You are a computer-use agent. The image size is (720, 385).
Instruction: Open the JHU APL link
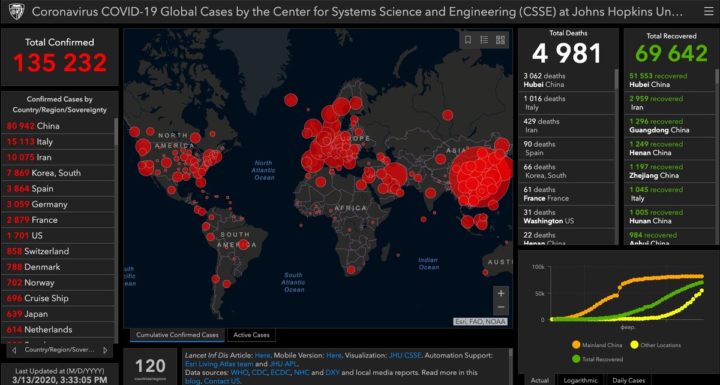[283, 363]
